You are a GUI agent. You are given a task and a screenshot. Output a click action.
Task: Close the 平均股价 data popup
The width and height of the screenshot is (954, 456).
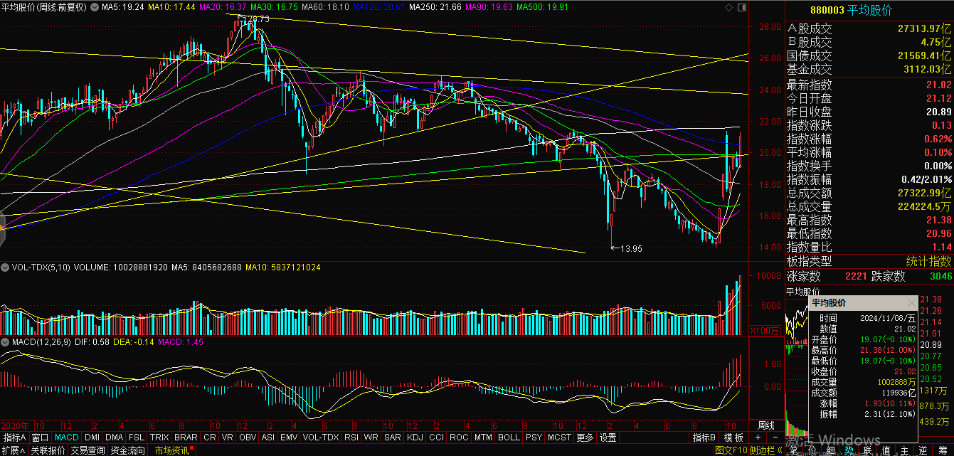pyautogui.click(x=913, y=302)
